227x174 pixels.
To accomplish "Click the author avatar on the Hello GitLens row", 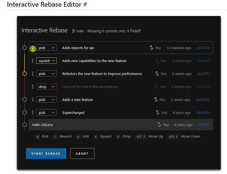I will point(159,125).
